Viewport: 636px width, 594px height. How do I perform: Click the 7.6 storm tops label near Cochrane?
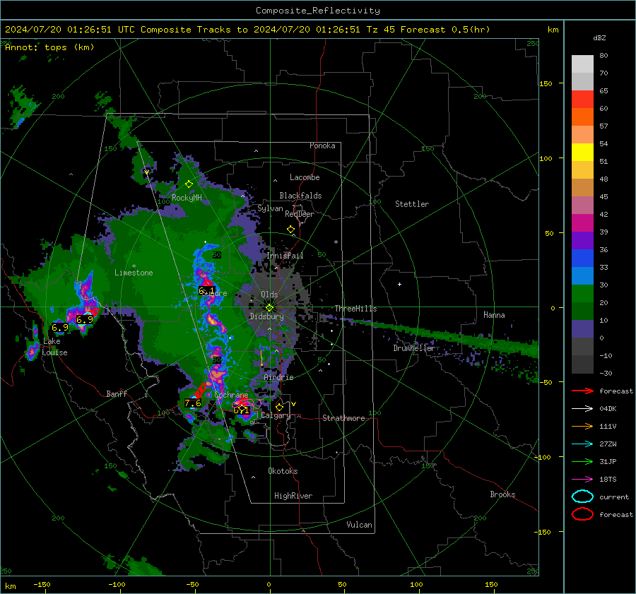click(x=193, y=403)
